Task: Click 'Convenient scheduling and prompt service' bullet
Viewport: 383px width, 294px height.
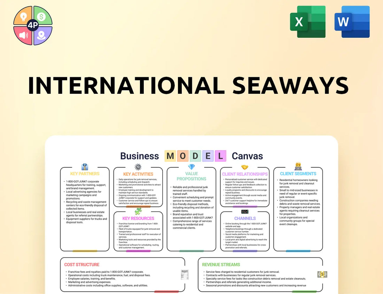Action: 192,199
